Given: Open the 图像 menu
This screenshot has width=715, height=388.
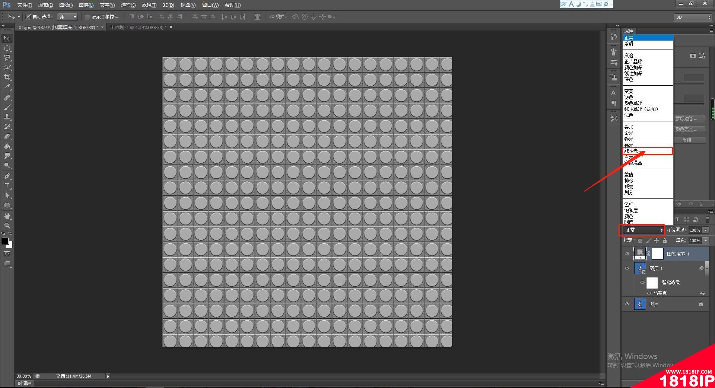Looking at the screenshot, I should (x=66, y=5).
